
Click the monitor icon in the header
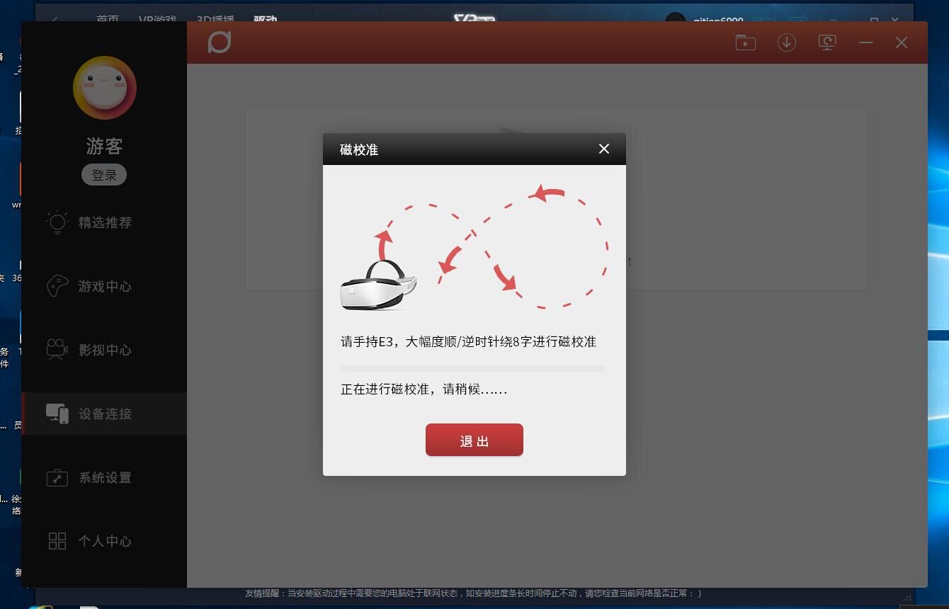click(x=827, y=42)
